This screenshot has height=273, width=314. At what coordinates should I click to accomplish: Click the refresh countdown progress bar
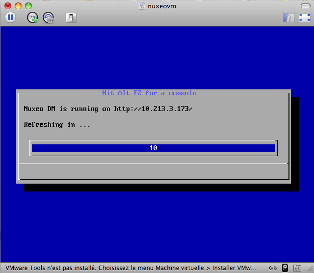[x=154, y=148]
